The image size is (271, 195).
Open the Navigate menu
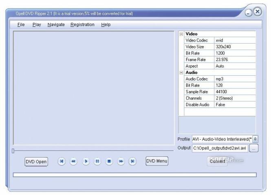56,25
